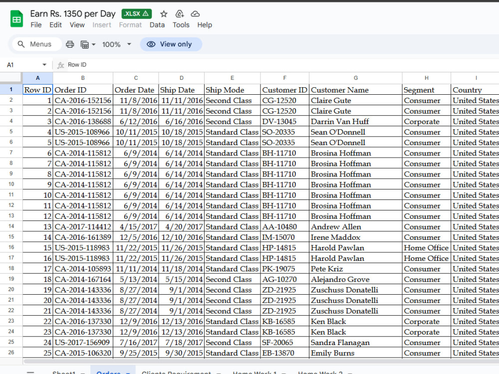Open the Help menu
Image resolution: width=499 pixels, height=374 pixels.
click(x=205, y=25)
